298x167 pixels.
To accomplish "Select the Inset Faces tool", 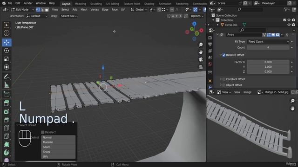I will coord(7,111).
